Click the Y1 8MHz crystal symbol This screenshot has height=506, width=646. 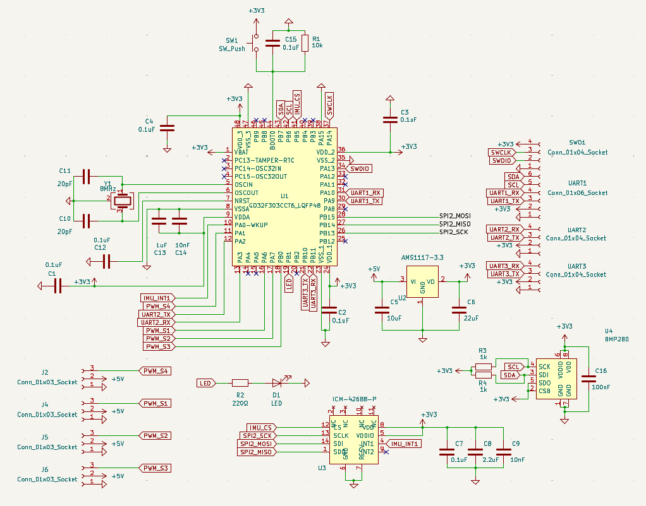pos(123,201)
